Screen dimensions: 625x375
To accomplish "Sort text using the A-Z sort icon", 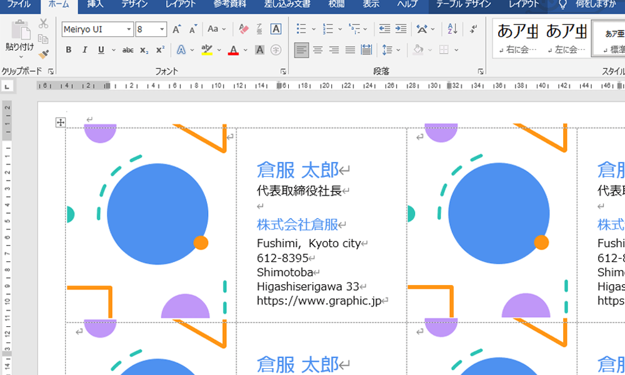I will 452,29.
